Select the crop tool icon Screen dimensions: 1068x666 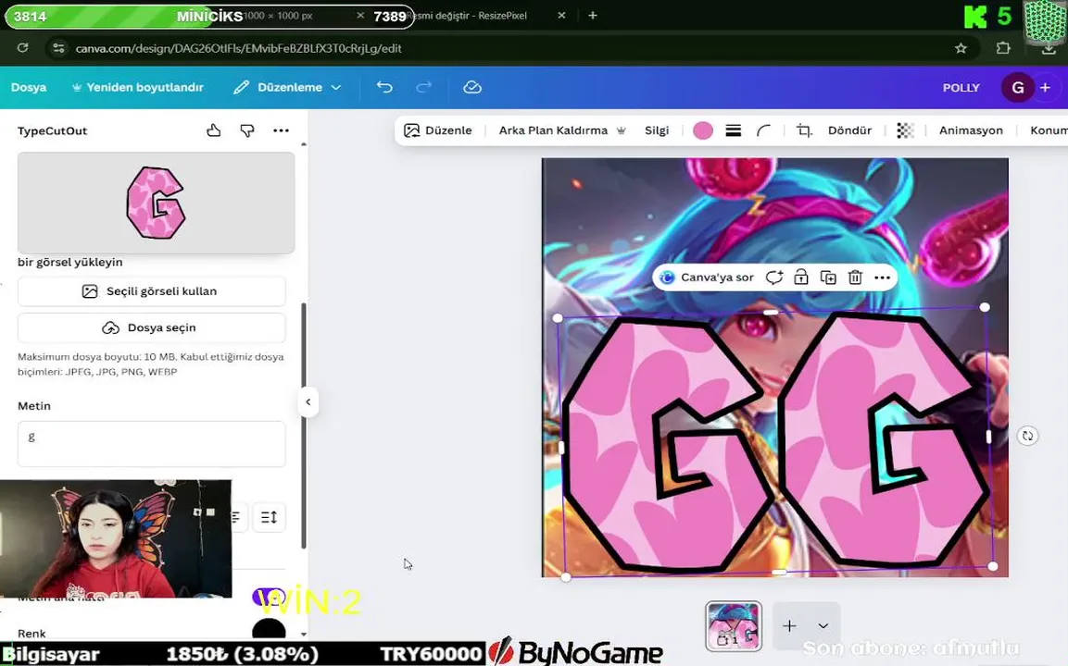(x=804, y=130)
